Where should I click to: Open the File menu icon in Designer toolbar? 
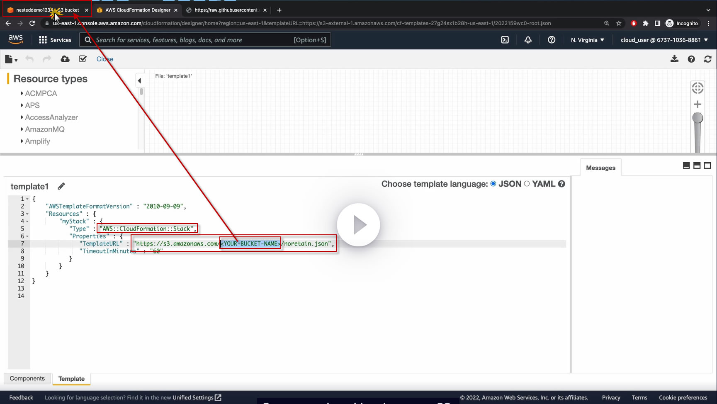tap(11, 59)
